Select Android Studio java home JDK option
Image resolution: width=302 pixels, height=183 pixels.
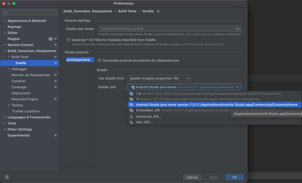(x=214, y=105)
